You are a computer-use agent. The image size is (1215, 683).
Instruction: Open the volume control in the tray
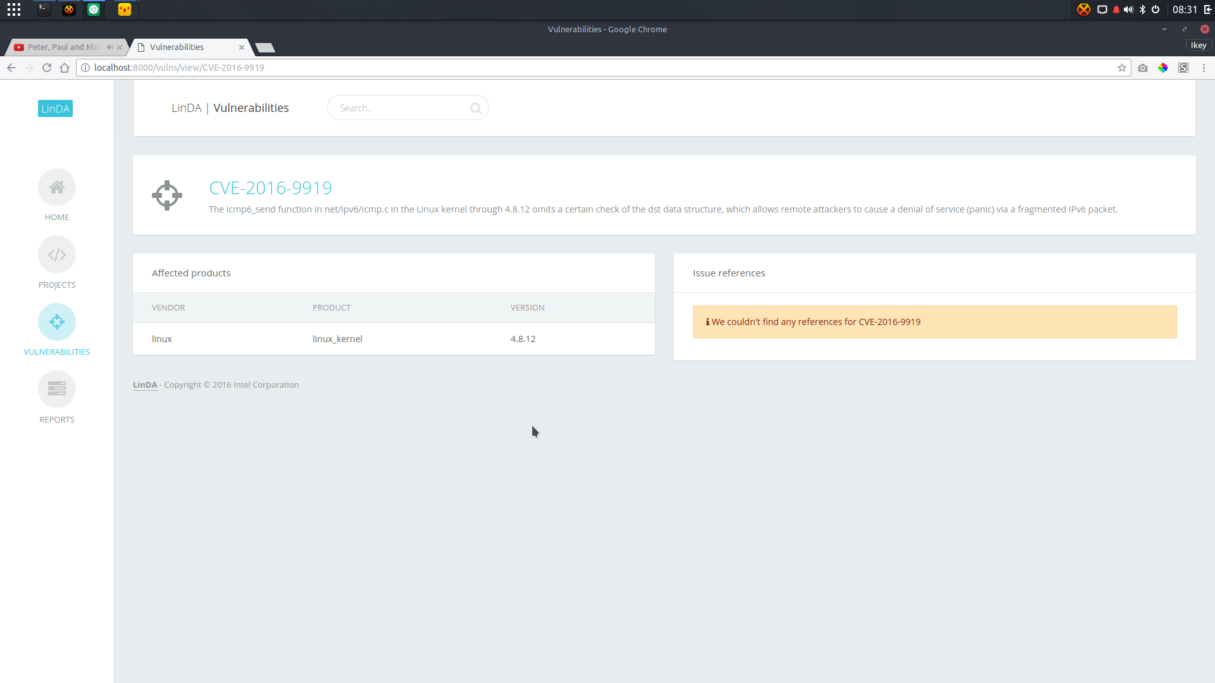(x=1128, y=9)
